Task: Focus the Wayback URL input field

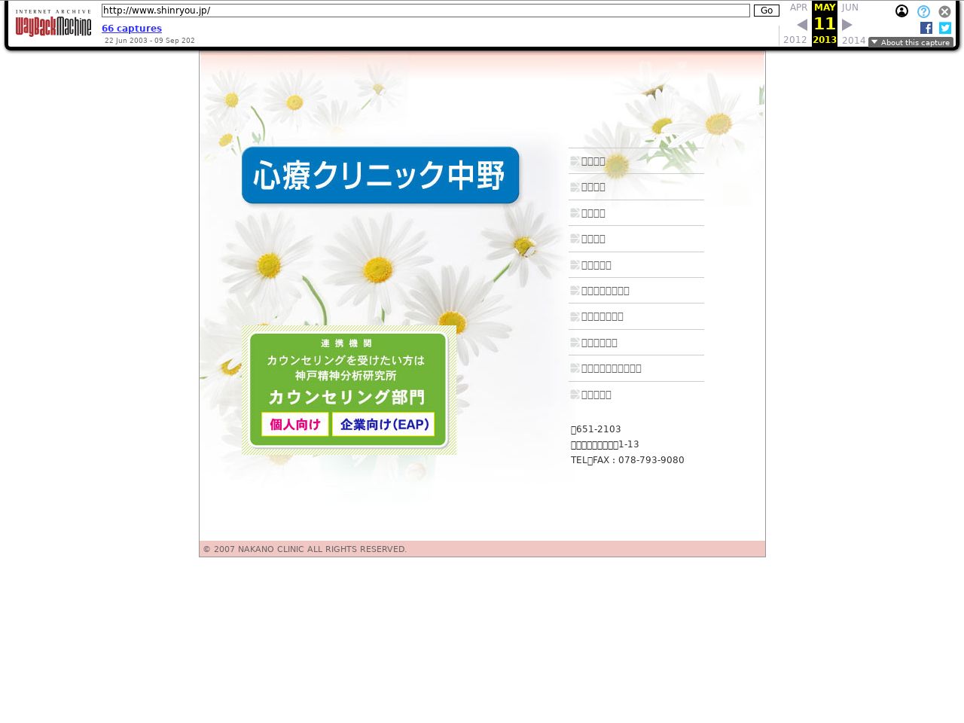Action: point(426,11)
